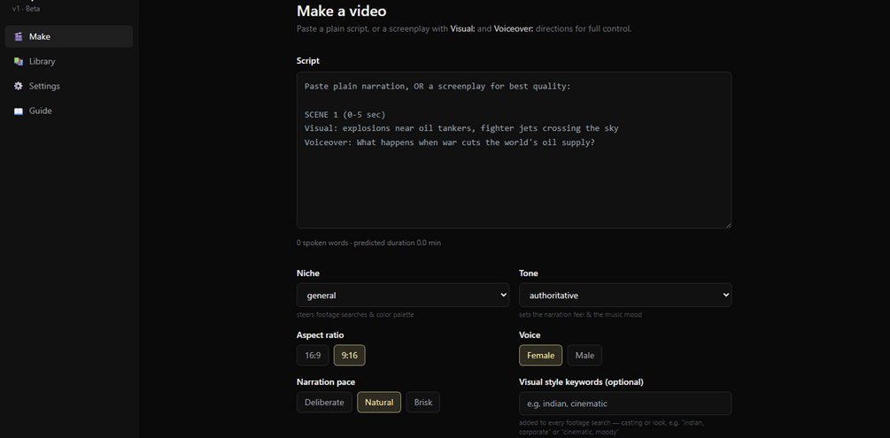Click the Library books icon
890x438 pixels.
tap(19, 61)
